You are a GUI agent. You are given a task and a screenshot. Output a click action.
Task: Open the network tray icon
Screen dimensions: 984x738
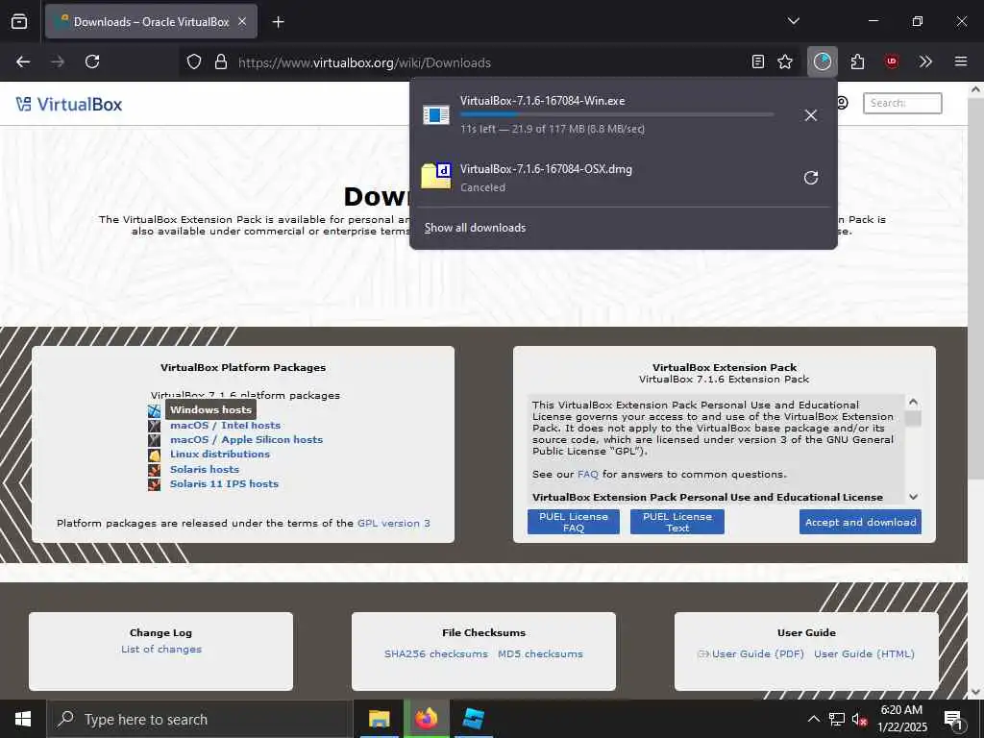837,719
